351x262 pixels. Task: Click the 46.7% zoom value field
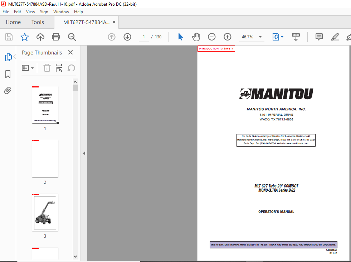(x=247, y=37)
